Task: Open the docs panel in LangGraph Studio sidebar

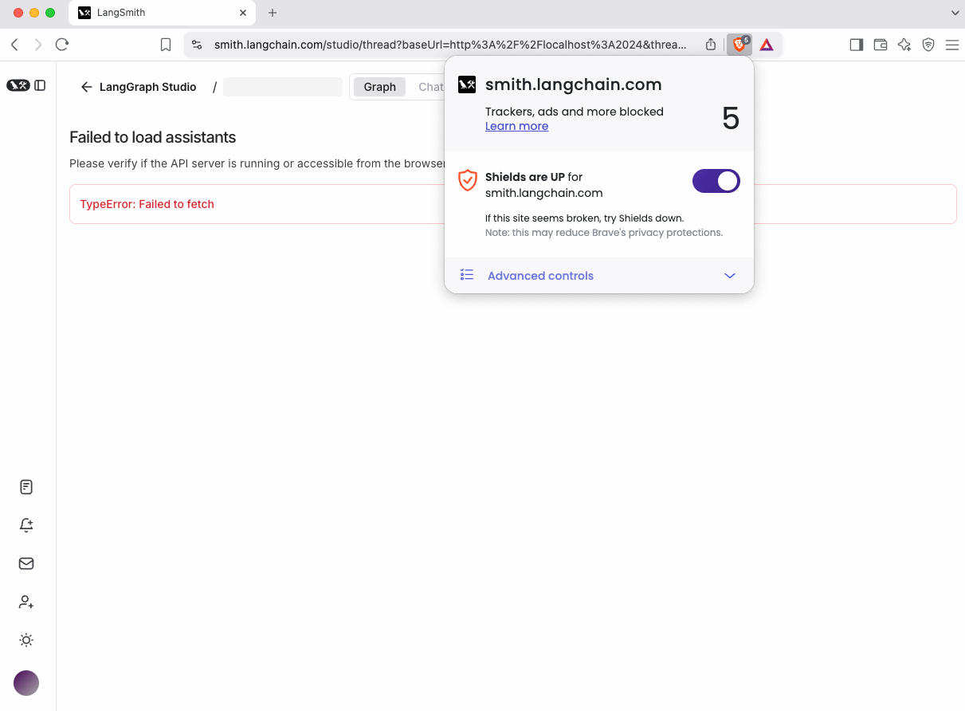Action: point(26,486)
